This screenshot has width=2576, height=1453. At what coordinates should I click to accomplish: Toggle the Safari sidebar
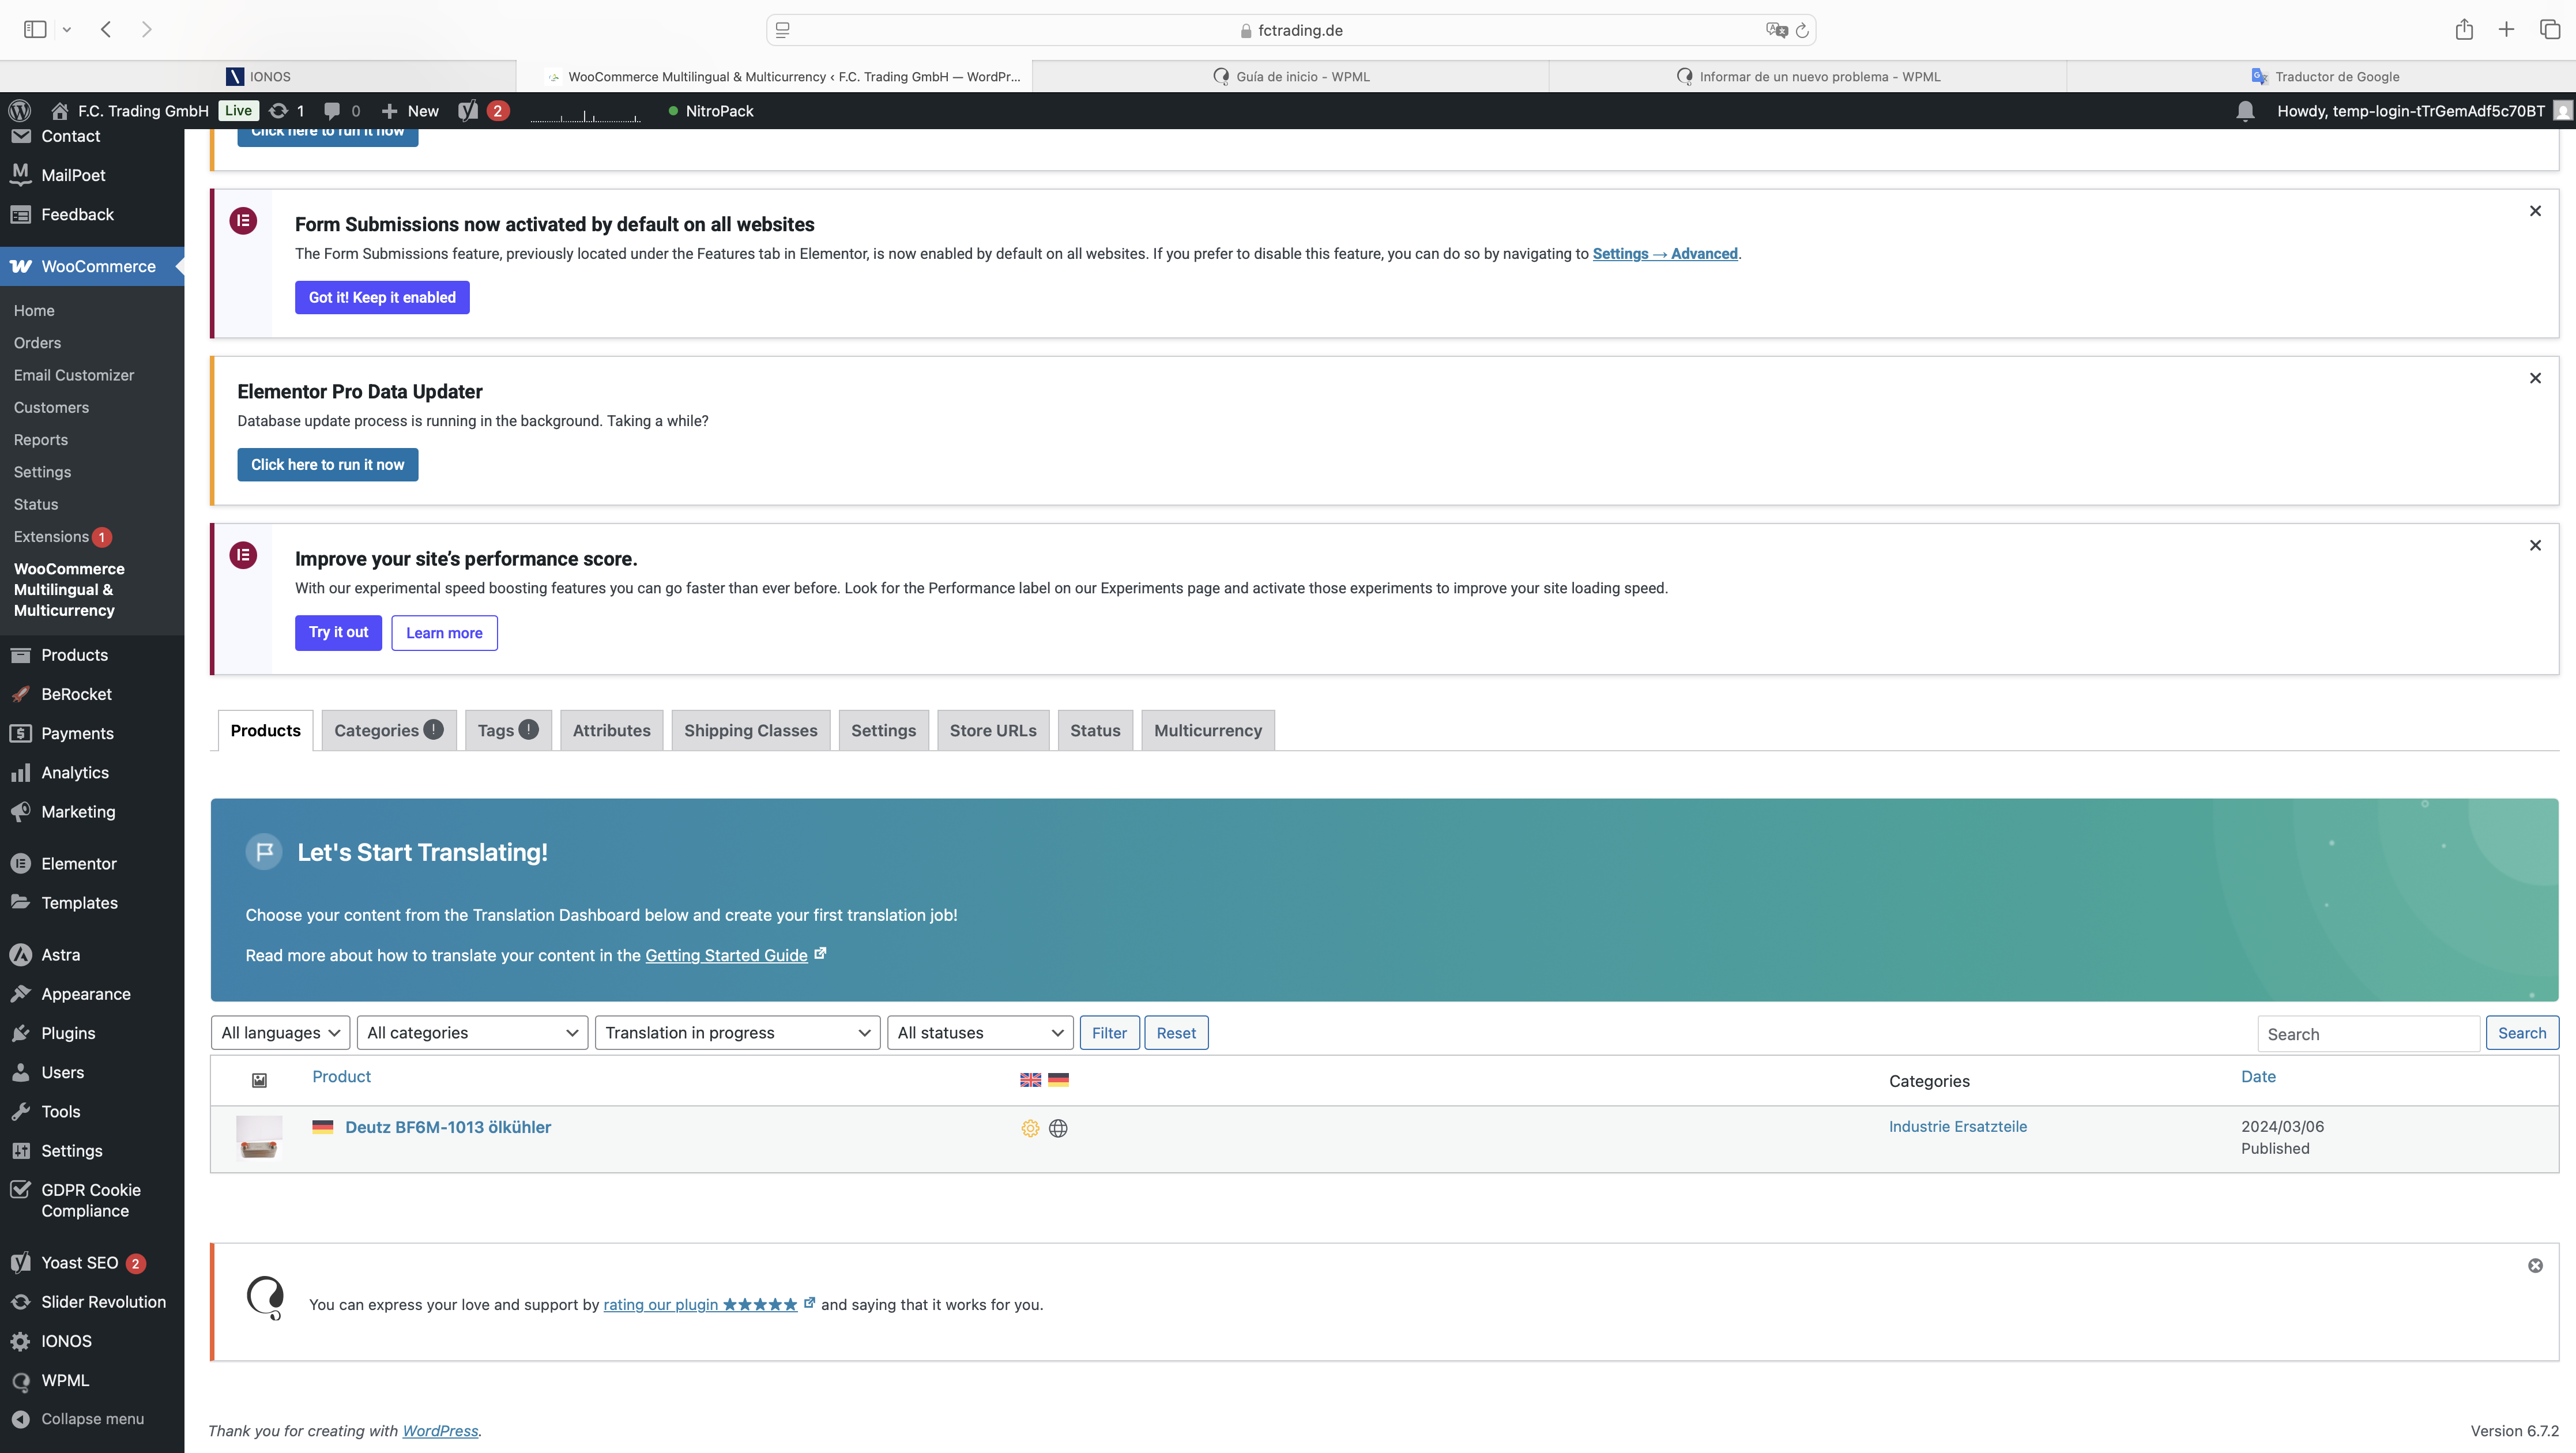pos(35,30)
